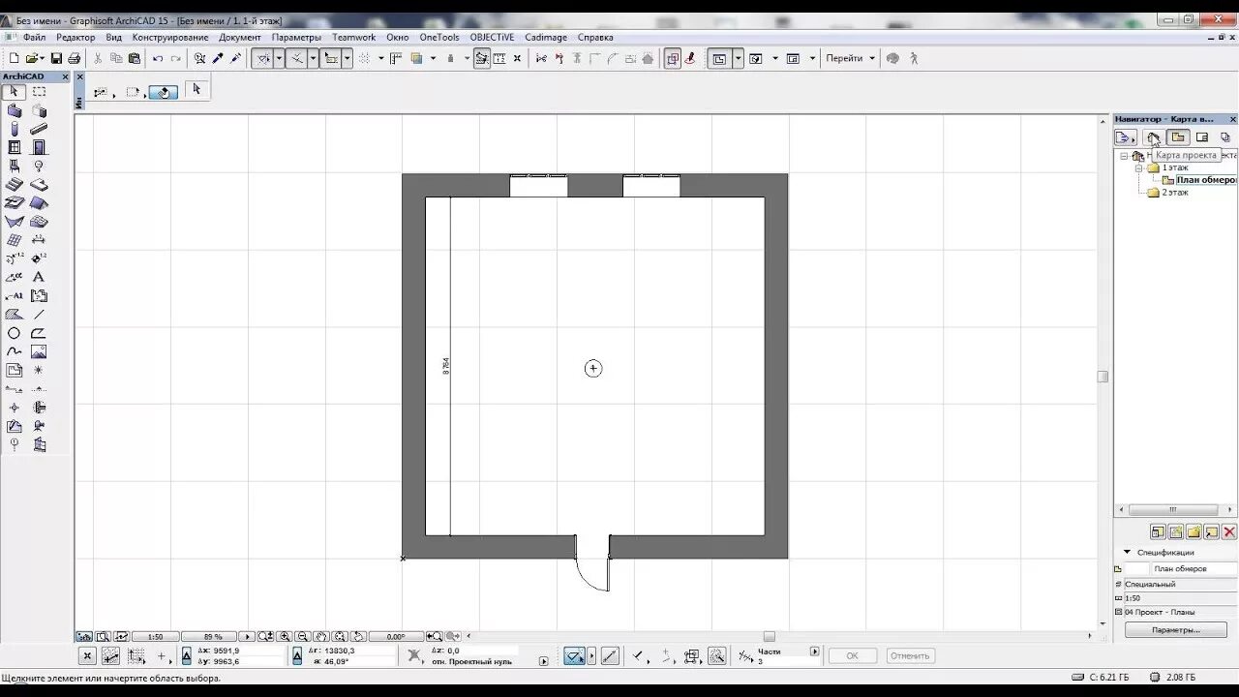Open the 0,00° orientation dropdown
The height and width of the screenshot is (697, 1239).
pos(395,636)
